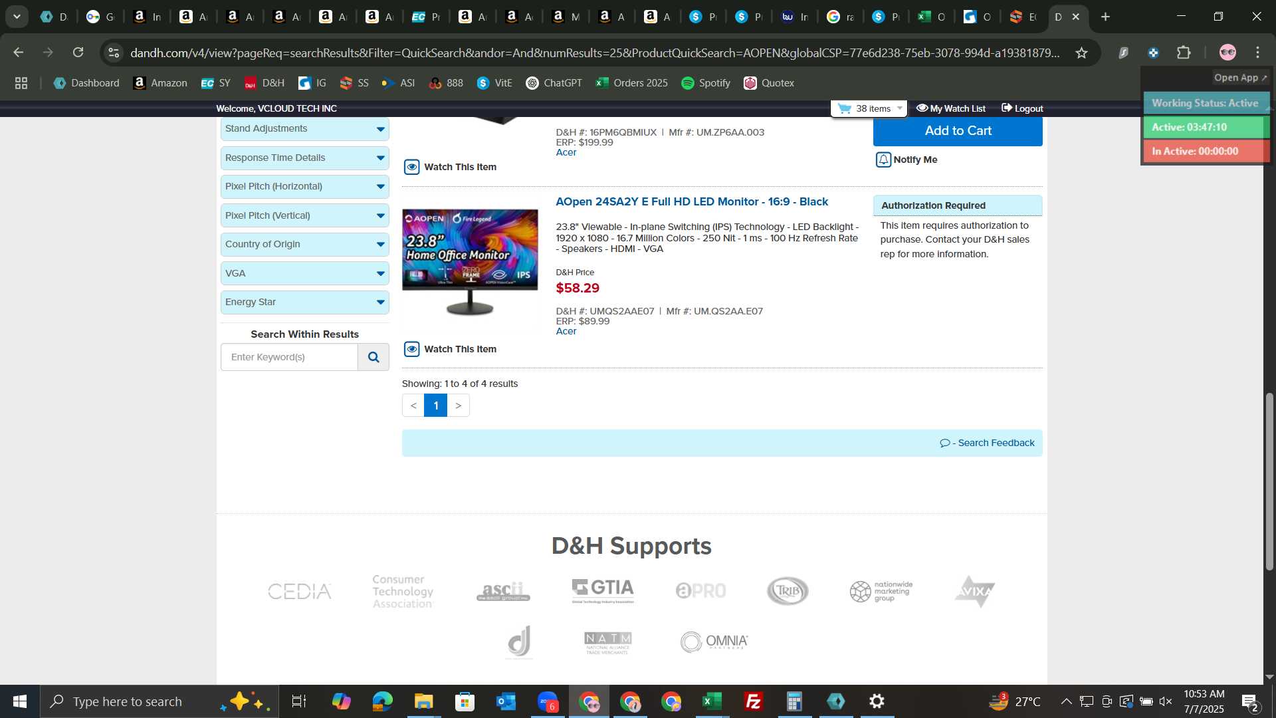Open AOpen 24SA2Y E Full HD monitor link

click(x=692, y=202)
